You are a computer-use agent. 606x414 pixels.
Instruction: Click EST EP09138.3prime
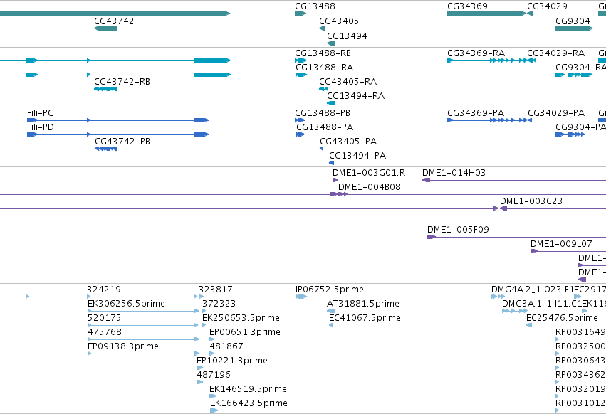144,354
